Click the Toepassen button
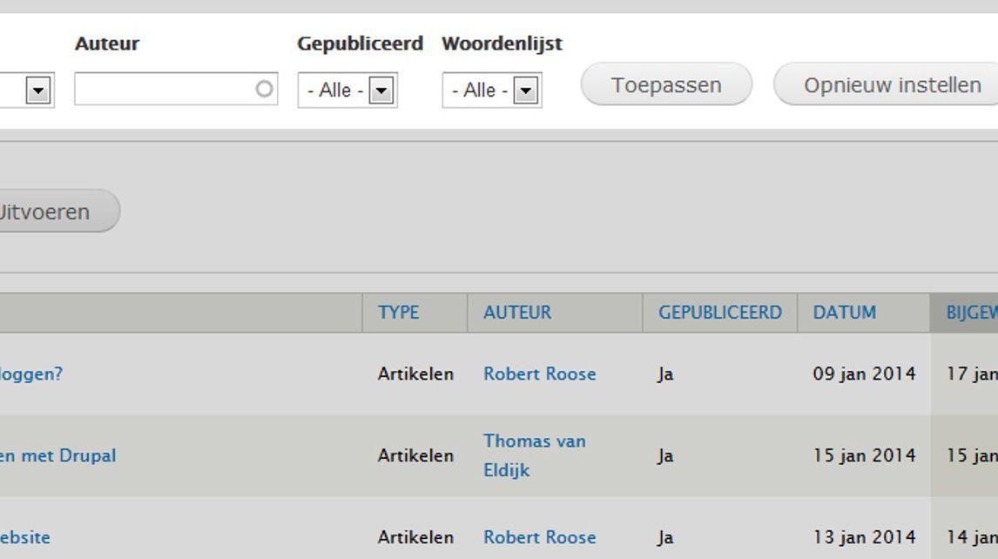 (x=665, y=84)
